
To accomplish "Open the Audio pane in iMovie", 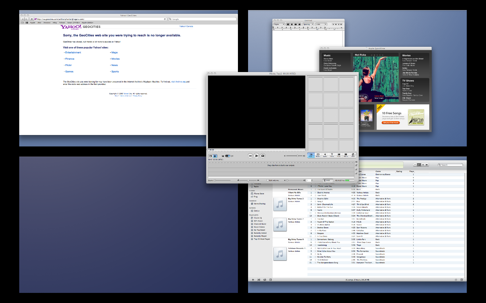I will coord(325,155).
